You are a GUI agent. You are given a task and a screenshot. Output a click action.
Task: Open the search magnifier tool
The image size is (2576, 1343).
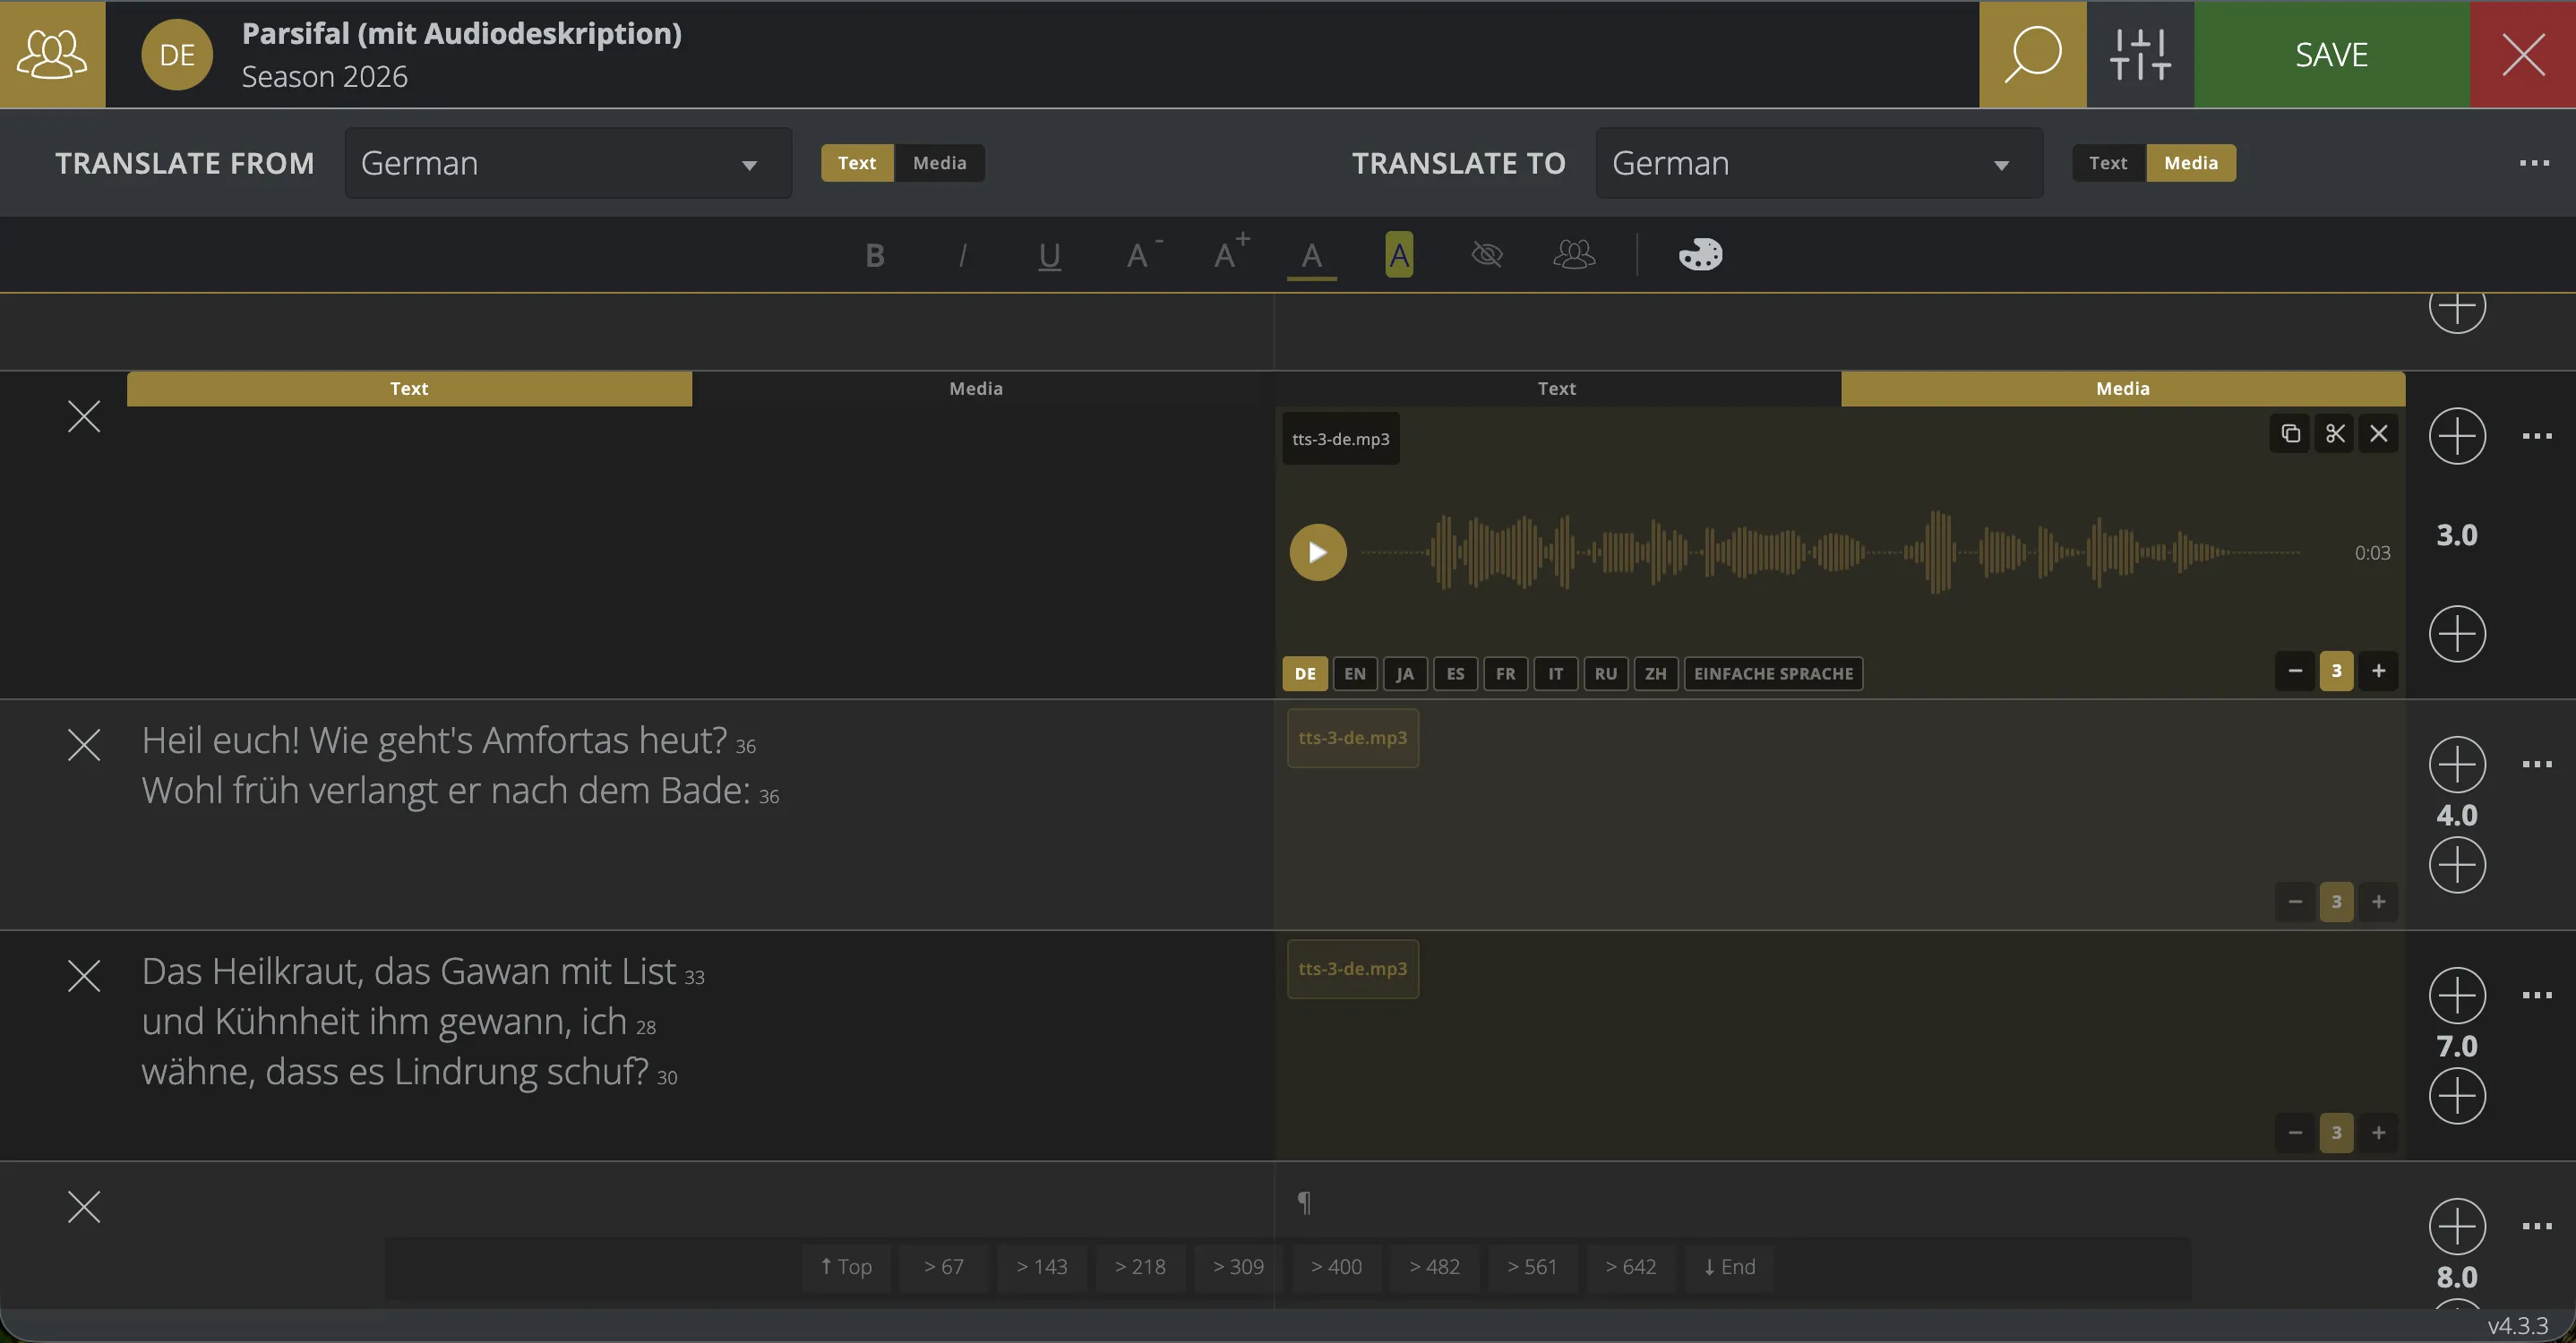(2032, 54)
